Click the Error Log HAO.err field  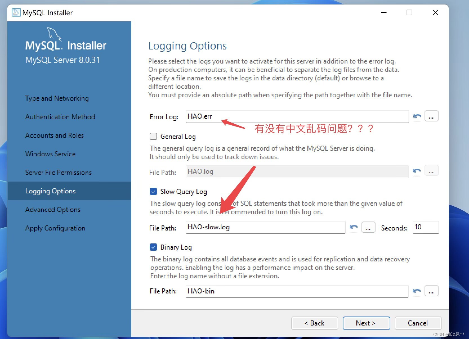point(297,116)
